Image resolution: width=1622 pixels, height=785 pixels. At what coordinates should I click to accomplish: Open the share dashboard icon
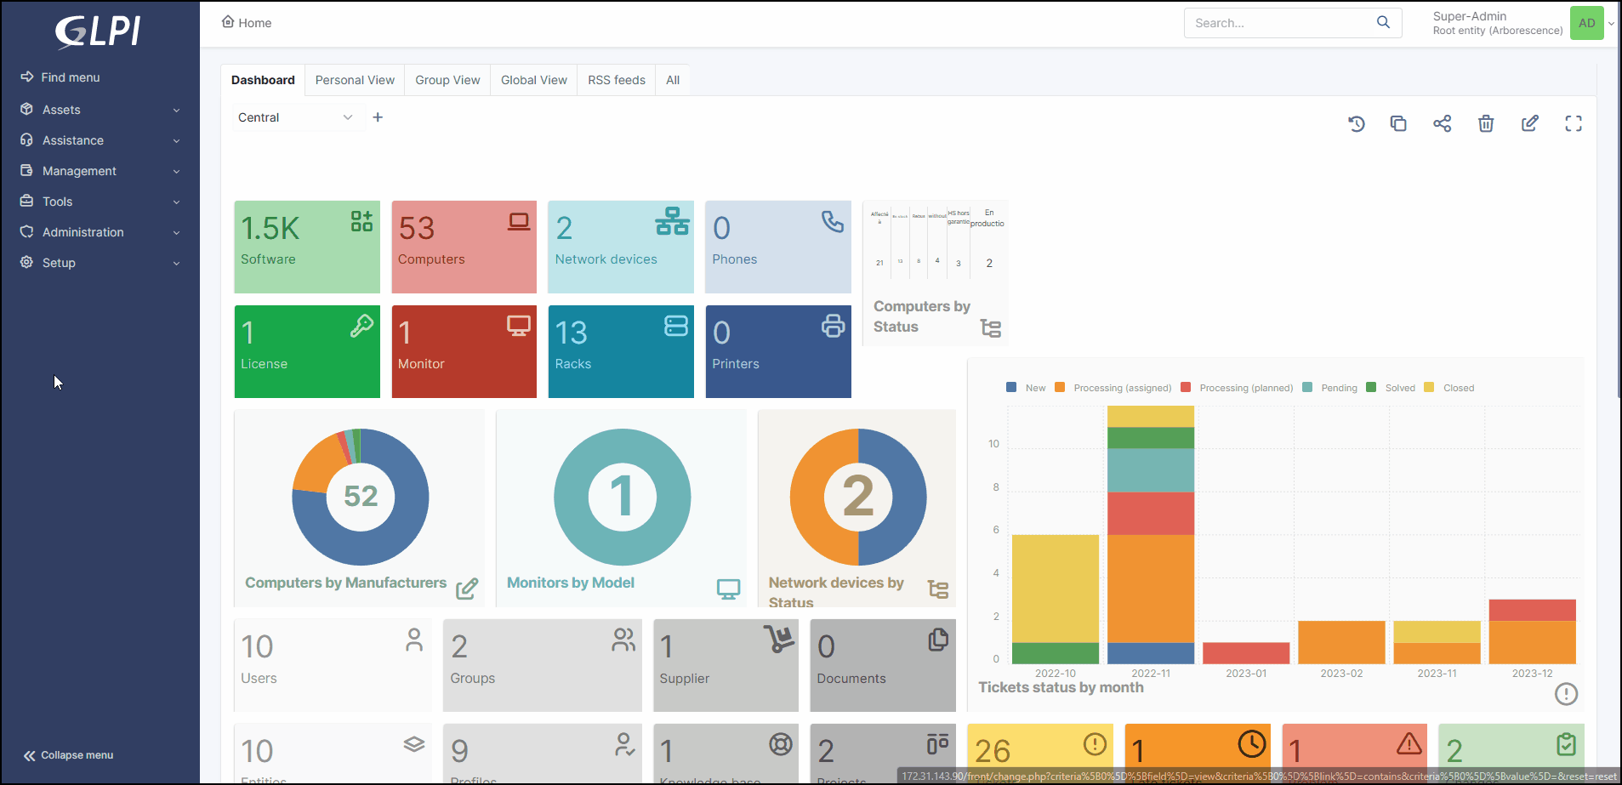[x=1442, y=124]
